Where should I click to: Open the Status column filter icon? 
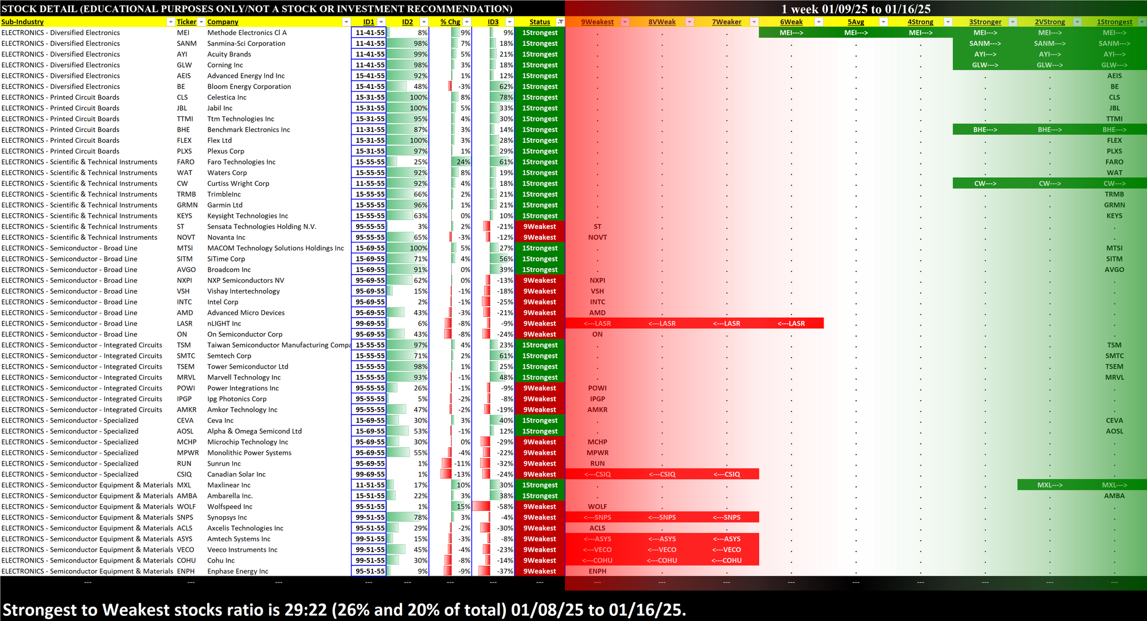(560, 22)
